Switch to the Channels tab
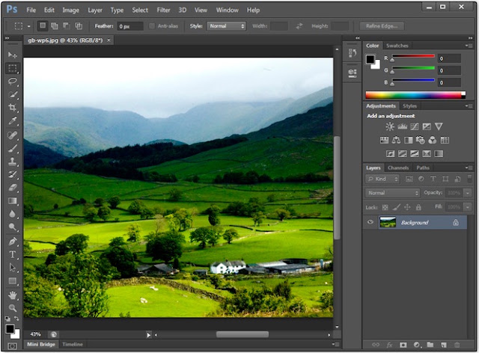479x353 pixels. [398, 168]
